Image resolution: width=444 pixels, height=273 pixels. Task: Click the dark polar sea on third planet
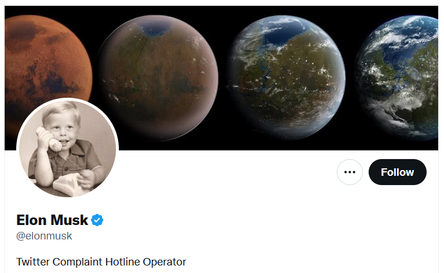(x=282, y=34)
